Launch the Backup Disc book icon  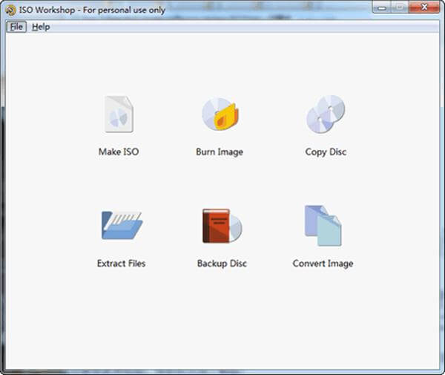(222, 226)
